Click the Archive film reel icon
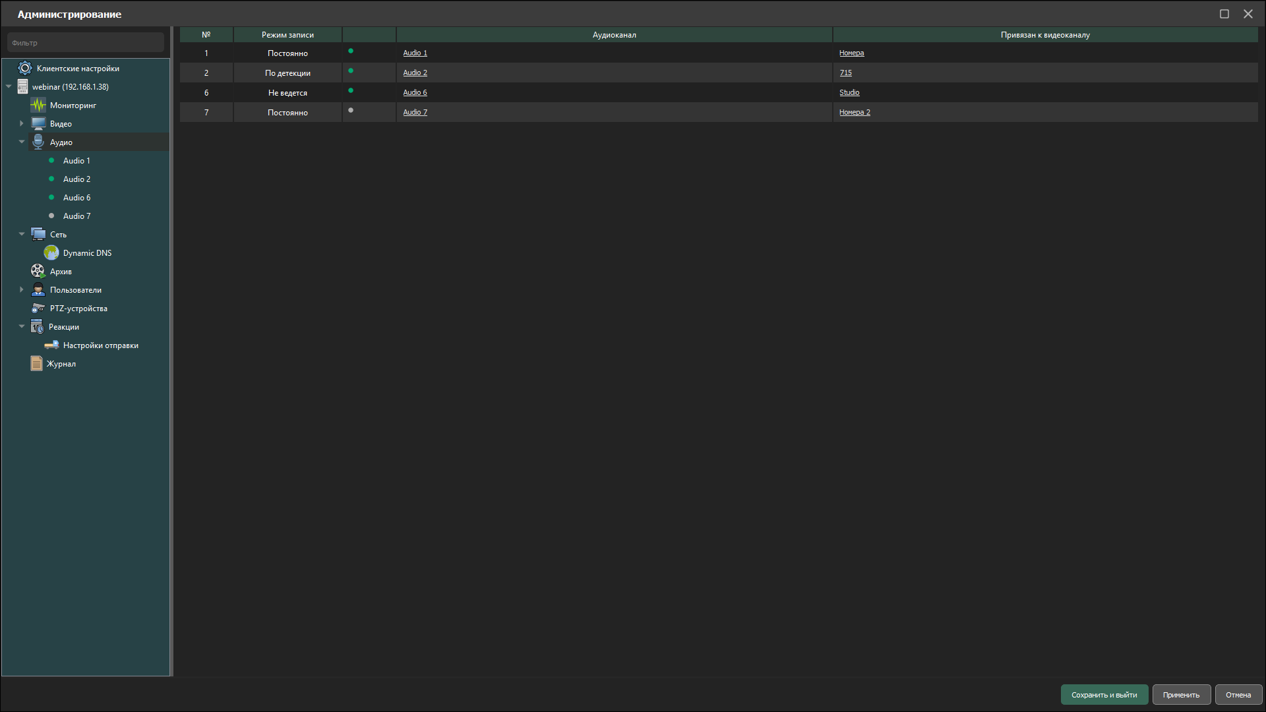The image size is (1266, 712). pos(38,272)
